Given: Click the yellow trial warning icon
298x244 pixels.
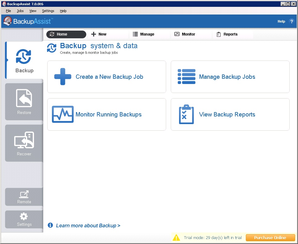Looking at the screenshot, I should pyautogui.click(x=176, y=238).
